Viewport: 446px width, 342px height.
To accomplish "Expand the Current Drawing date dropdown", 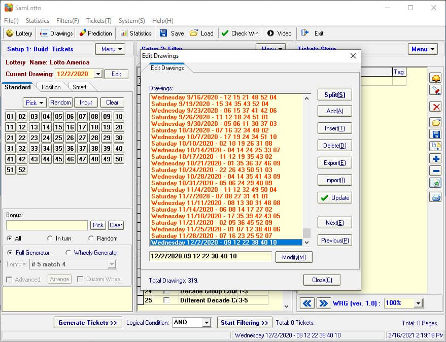I will [x=98, y=74].
